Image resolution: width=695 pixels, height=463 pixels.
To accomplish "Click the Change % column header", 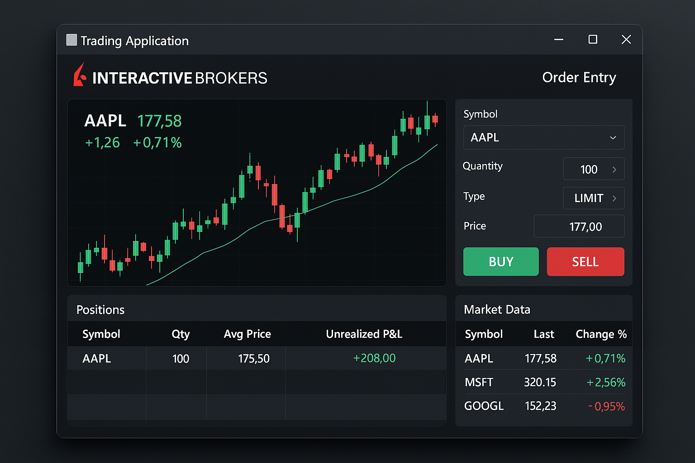I will coord(600,334).
